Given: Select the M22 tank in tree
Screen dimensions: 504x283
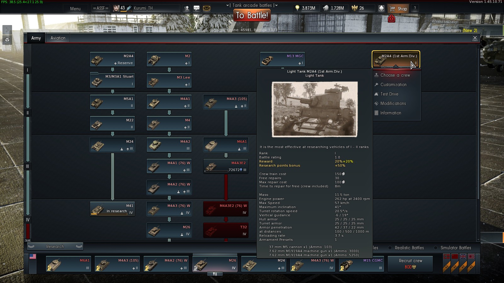Looking at the screenshot, I should (x=112, y=123).
